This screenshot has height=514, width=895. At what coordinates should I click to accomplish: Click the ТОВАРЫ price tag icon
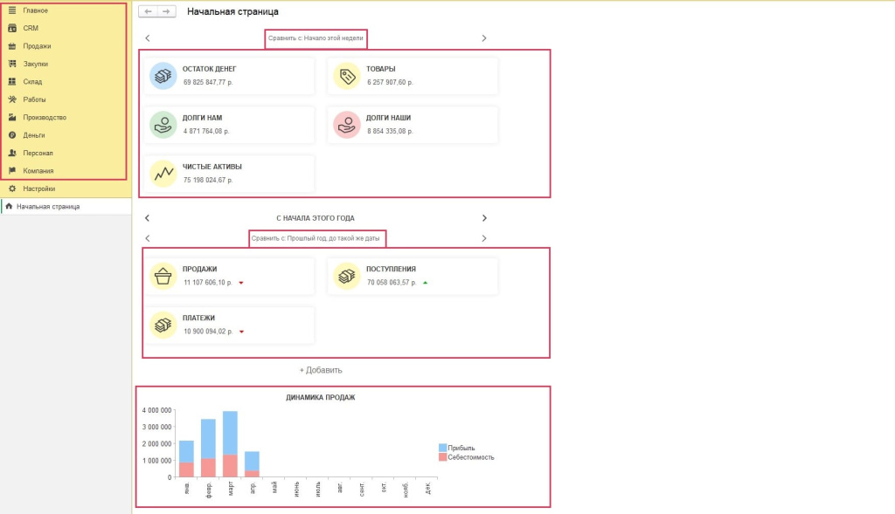346,76
